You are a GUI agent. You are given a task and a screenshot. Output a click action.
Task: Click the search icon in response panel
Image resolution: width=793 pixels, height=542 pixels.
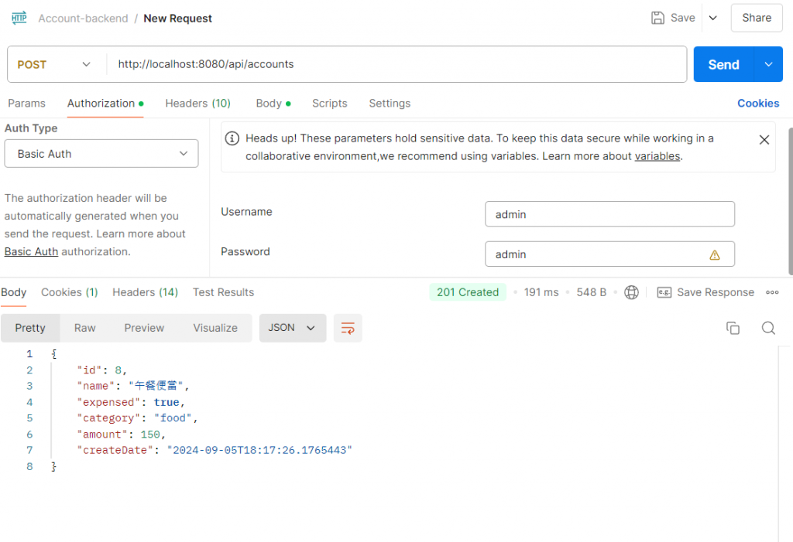(768, 328)
